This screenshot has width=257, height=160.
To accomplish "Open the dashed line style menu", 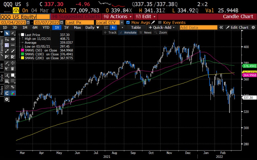I will pos(13,81).
